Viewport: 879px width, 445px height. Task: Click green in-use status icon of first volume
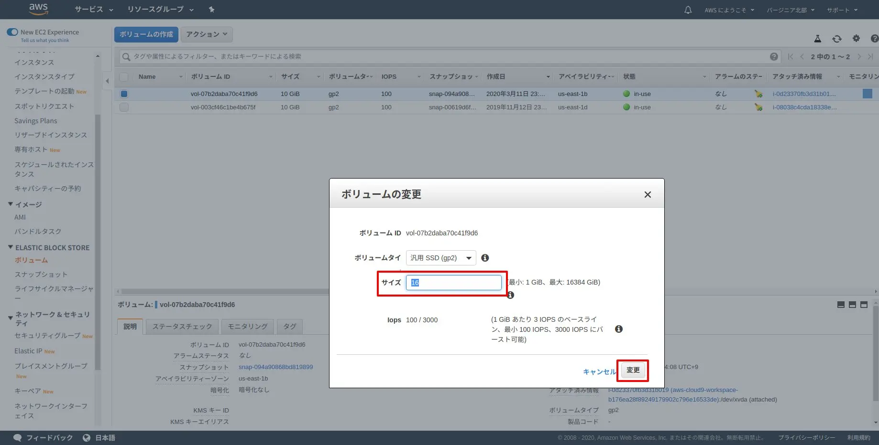(626, 94)
